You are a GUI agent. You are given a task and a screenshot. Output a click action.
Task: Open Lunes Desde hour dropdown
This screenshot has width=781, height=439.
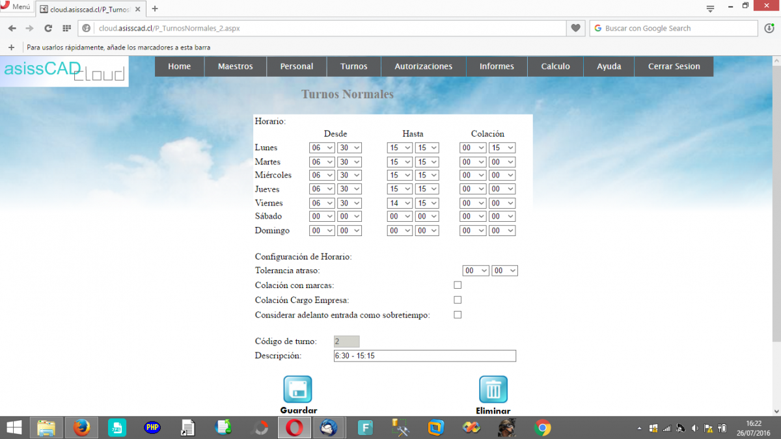point(322,148)
